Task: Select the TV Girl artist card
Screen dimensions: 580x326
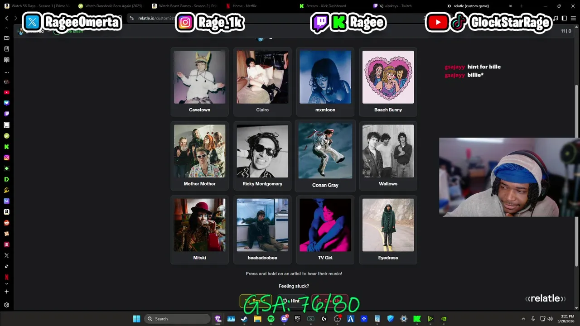Action: click(325, 230)
